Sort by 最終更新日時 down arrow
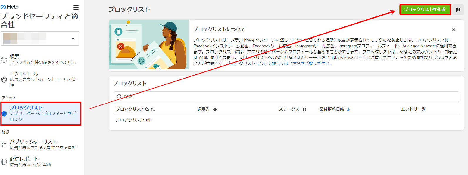Viewport: 468px width, 175px height. (x=348, y=109)
